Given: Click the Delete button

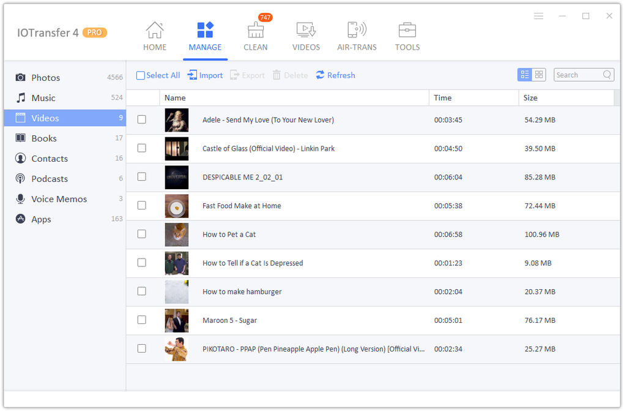Looking at the screenshot, I should [x=290, y=75].
